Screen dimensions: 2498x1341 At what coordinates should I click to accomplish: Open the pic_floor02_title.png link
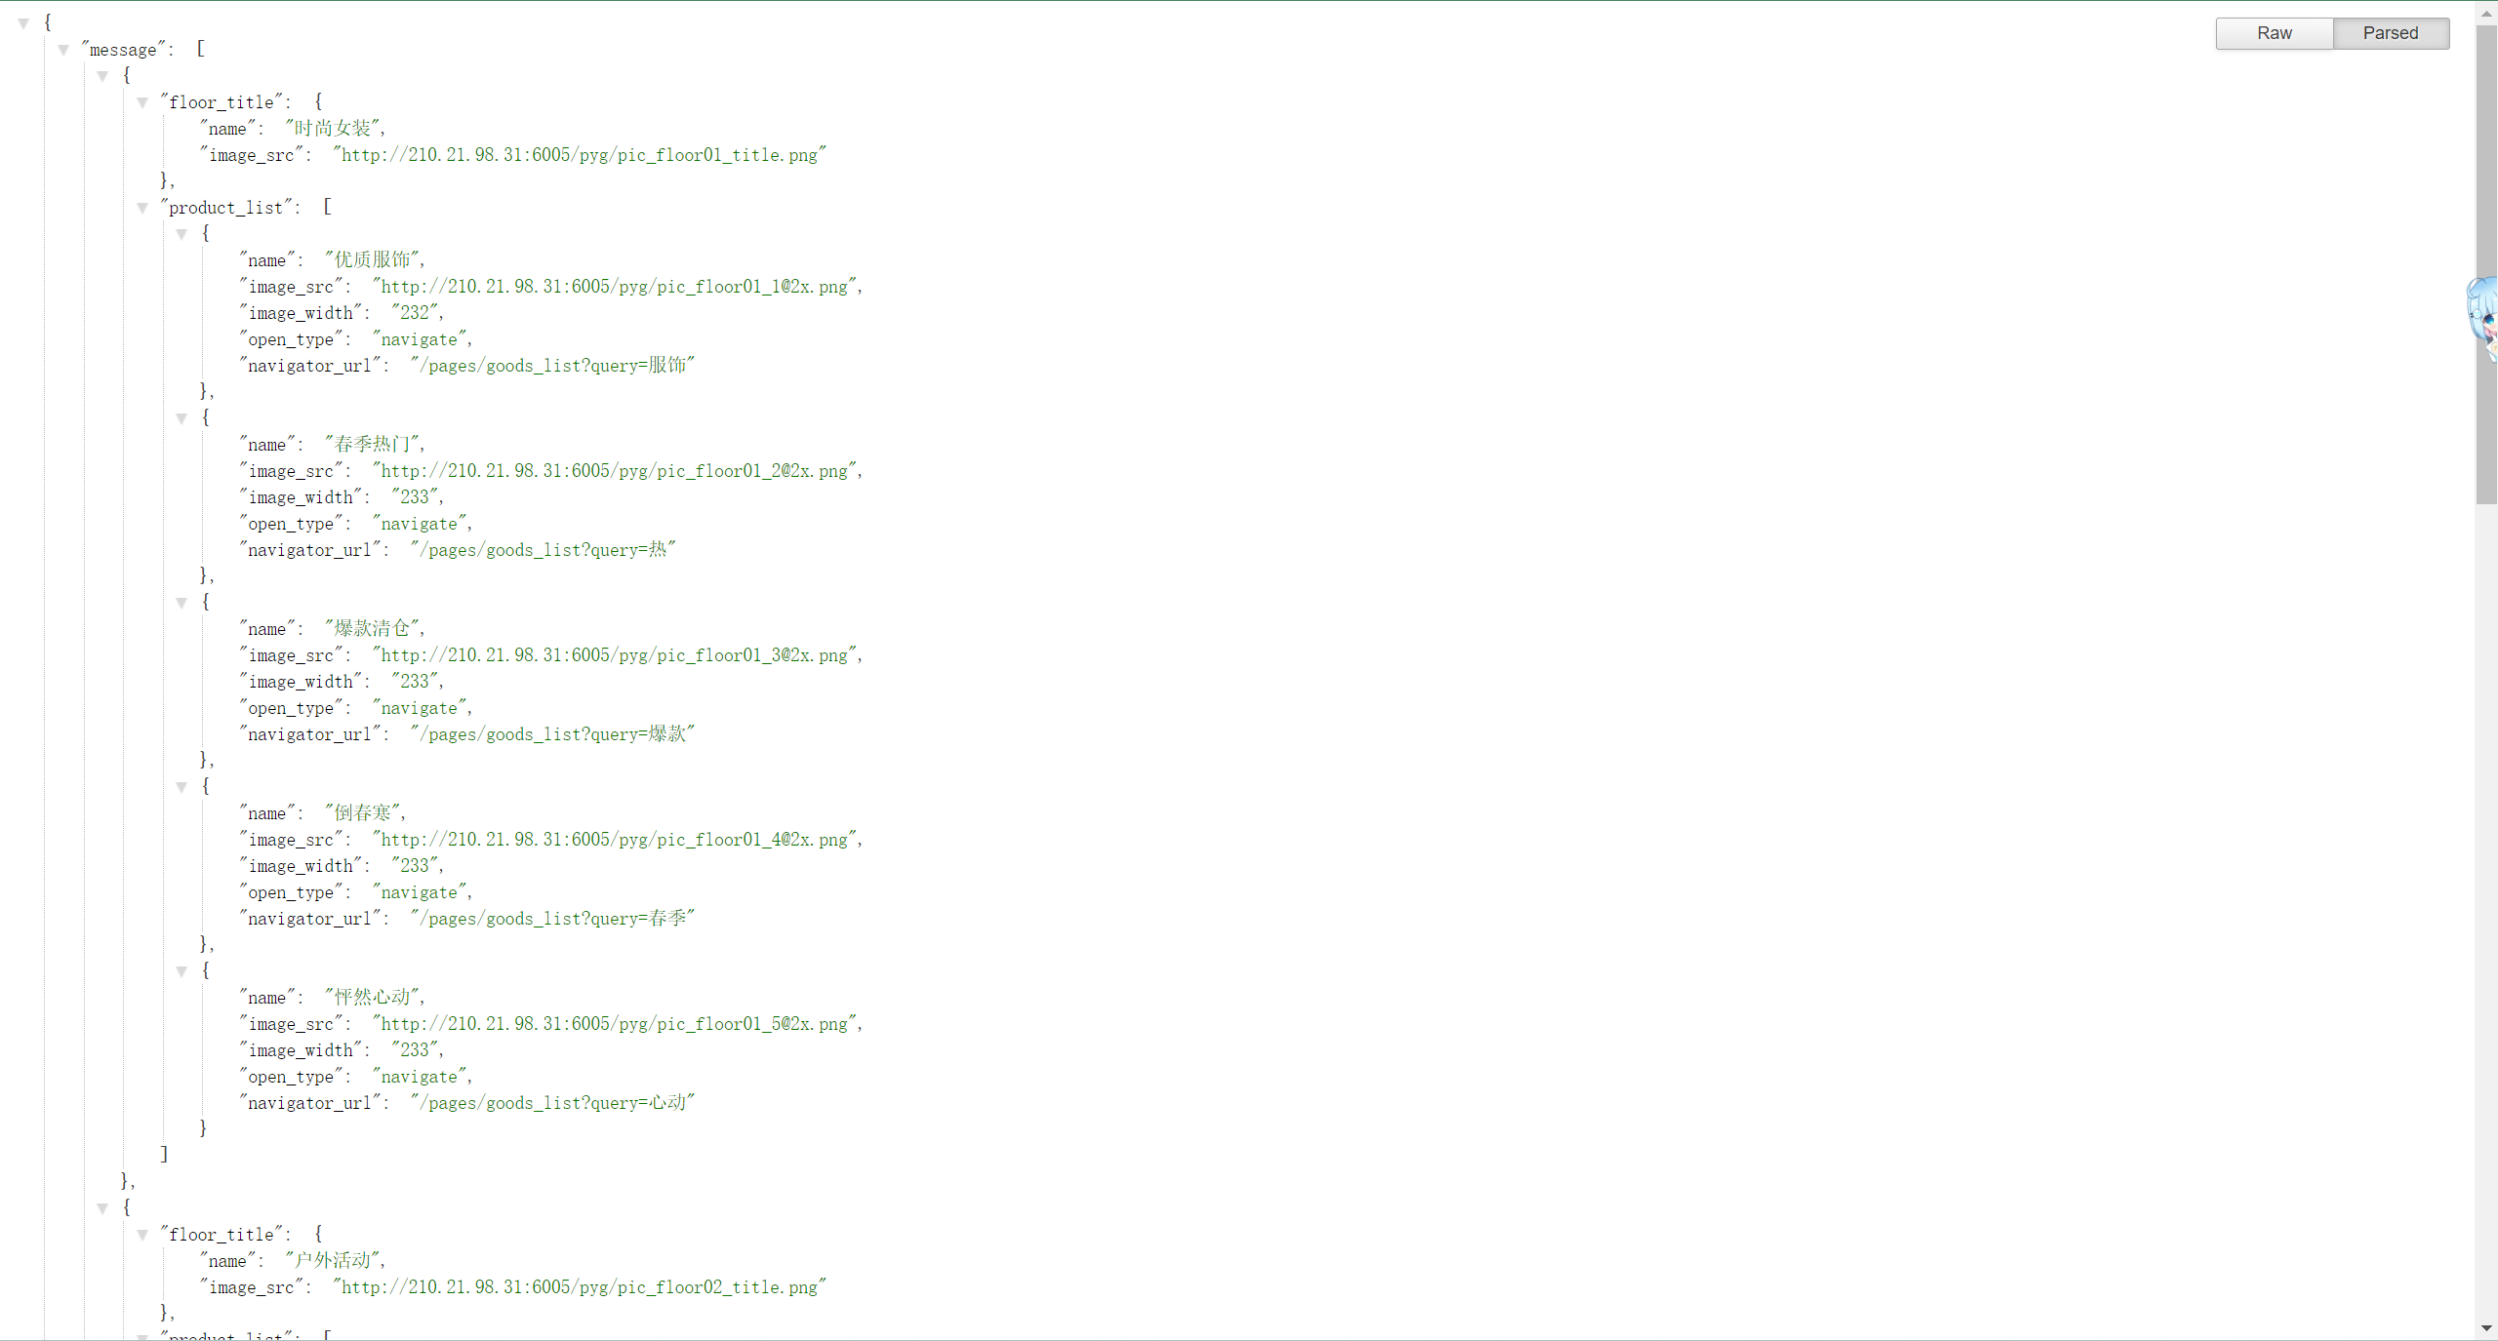[x=580, y=1287]
